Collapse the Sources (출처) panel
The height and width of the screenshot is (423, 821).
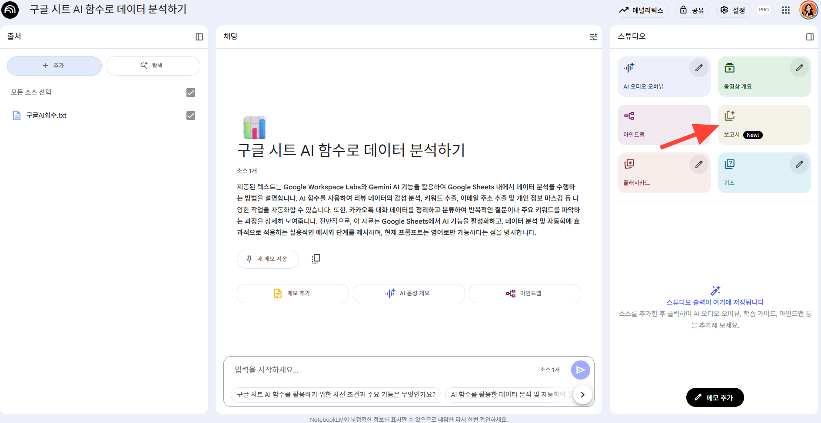coord(199,37)
